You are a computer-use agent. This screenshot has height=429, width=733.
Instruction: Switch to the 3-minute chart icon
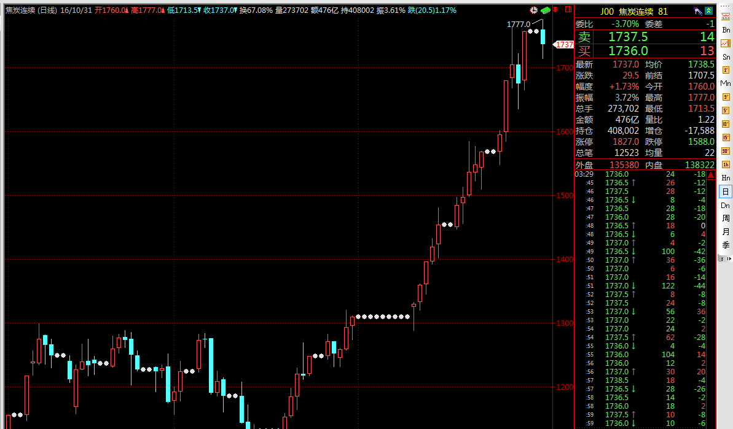[x=726, y=97]
